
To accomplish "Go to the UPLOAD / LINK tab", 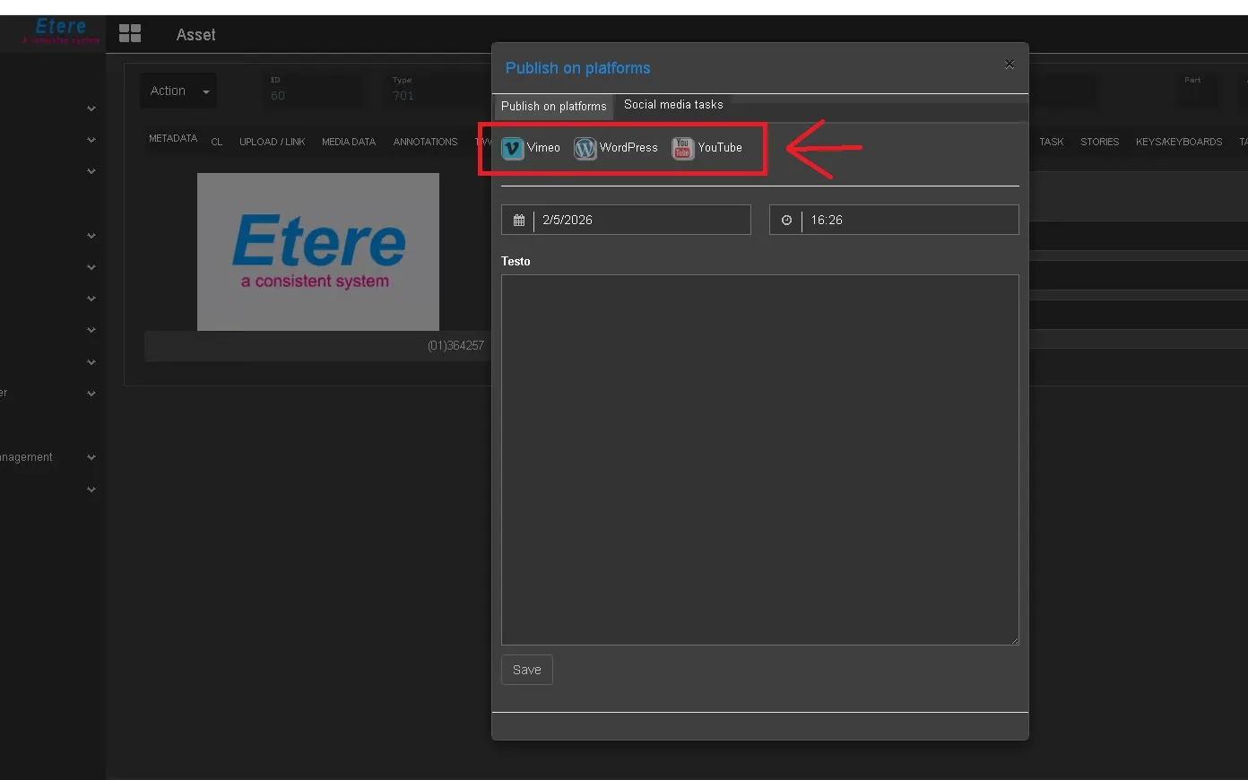I will coord(272,142).
